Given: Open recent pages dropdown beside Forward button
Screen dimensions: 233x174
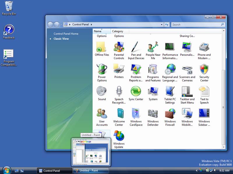Looking at the screenshot, I should [x=61, y=25].
